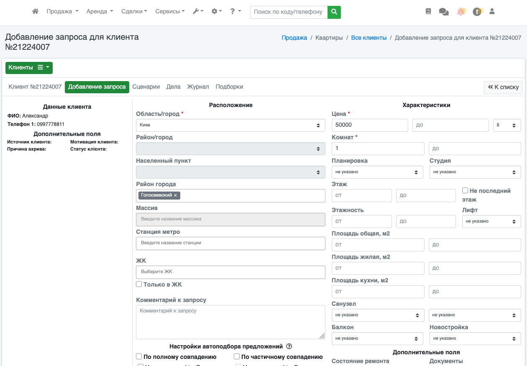
Task: Click the Станция метро input field
Action: click(x=230, y=243)
